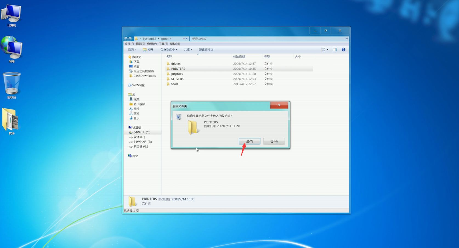Click the 打开 toolbar button

click(x=148, y=50)
